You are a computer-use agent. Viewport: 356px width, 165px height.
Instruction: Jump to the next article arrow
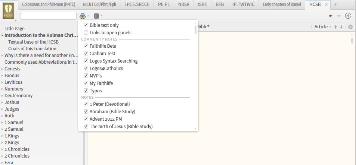(341, 27)
